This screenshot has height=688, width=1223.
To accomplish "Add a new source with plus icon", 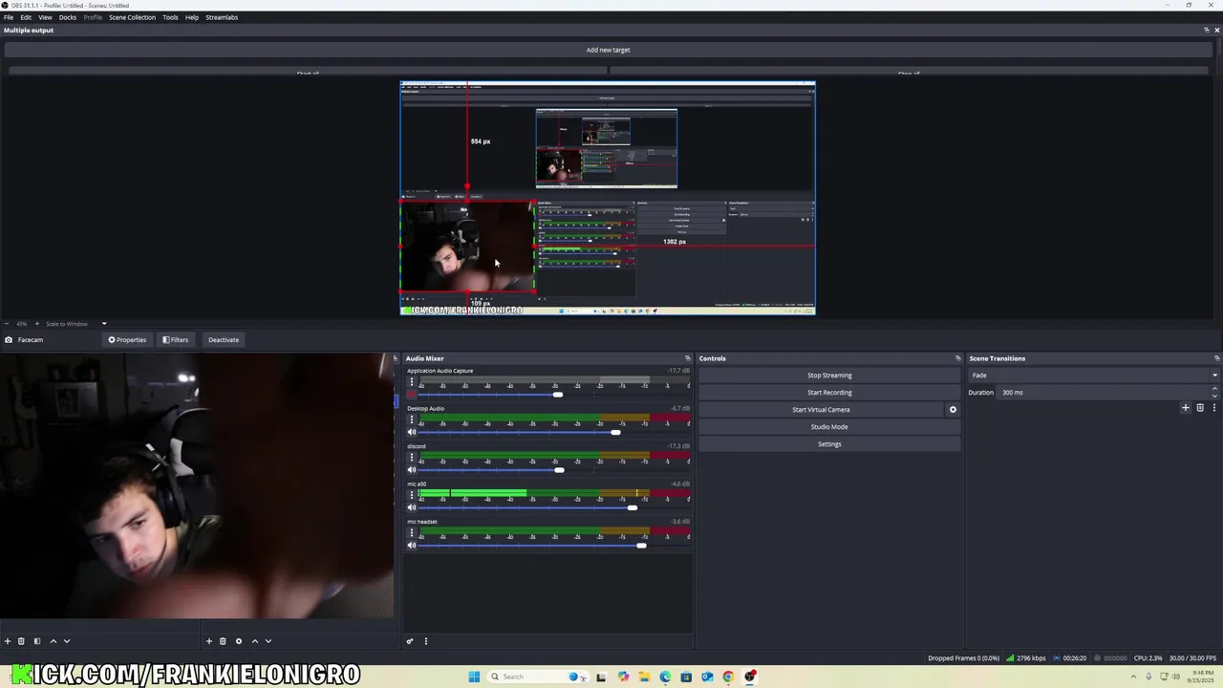I will coord(209,641).
